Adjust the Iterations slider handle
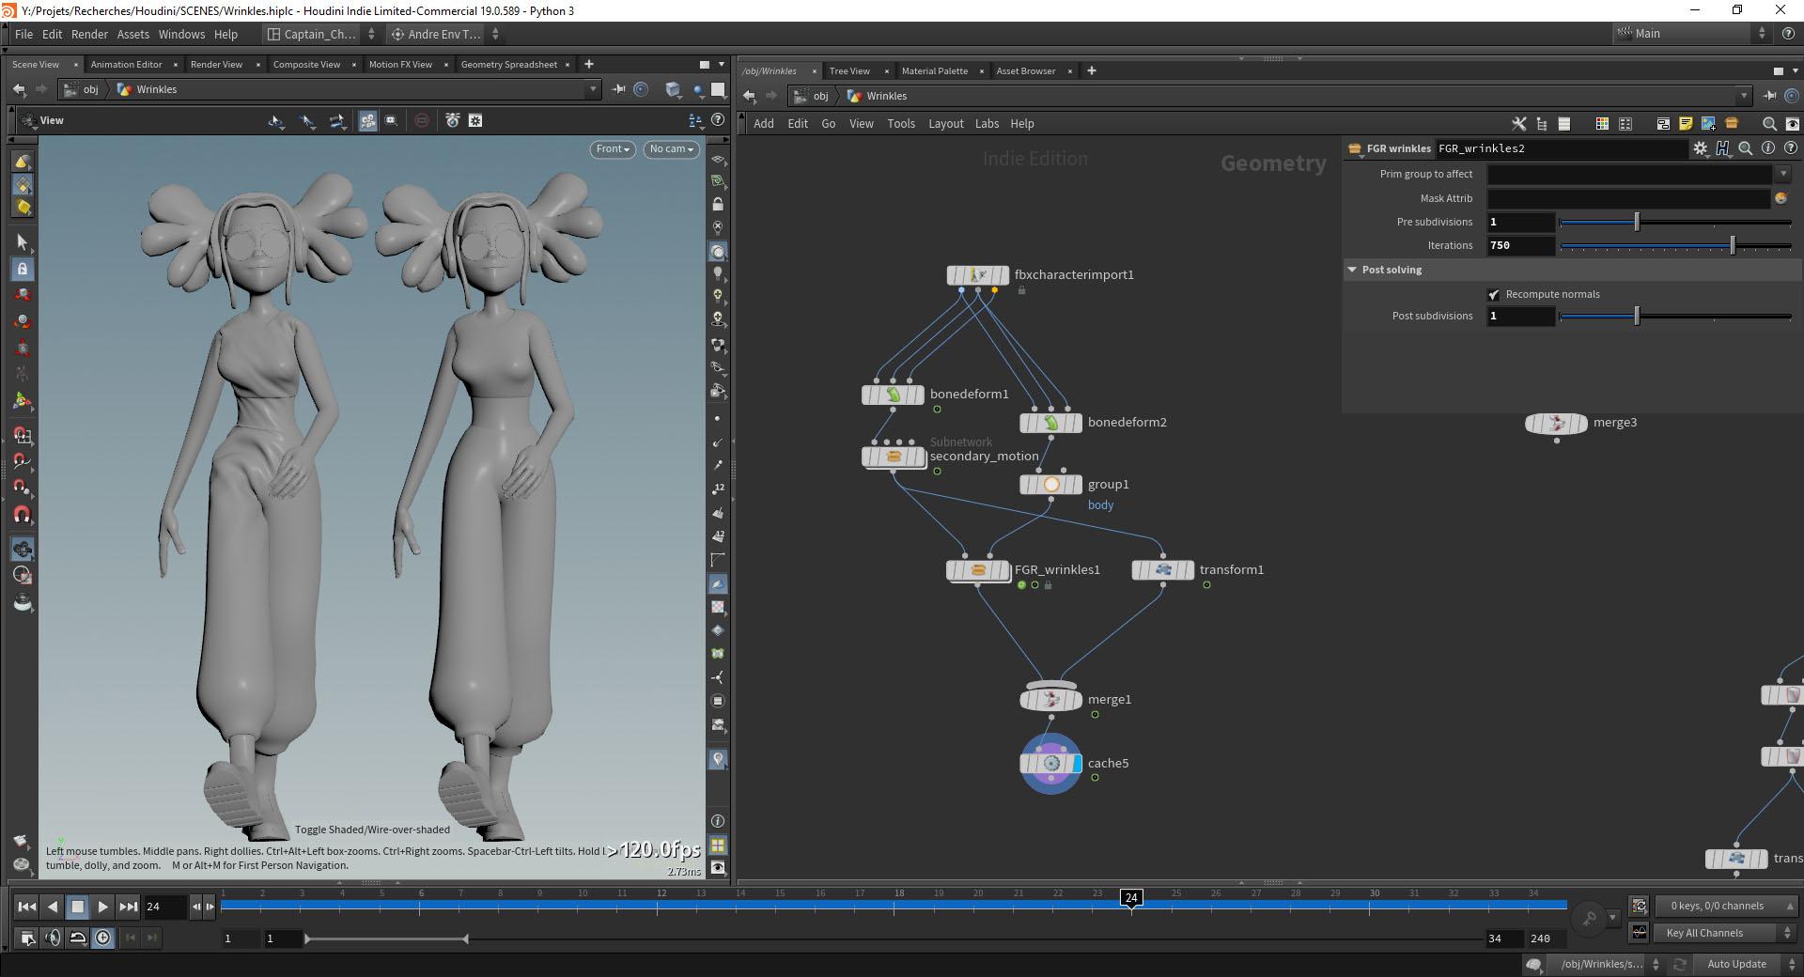The width and height of the screenshot is (1804, 977). click(1733, 246)
